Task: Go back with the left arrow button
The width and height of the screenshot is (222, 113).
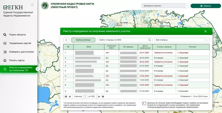Action: click(x=66, y=40)
